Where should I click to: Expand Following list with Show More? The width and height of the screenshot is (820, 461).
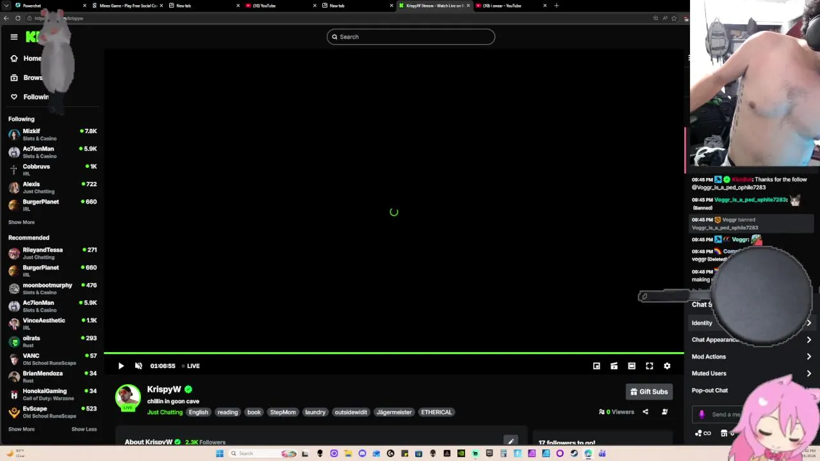tap(21, 222)
